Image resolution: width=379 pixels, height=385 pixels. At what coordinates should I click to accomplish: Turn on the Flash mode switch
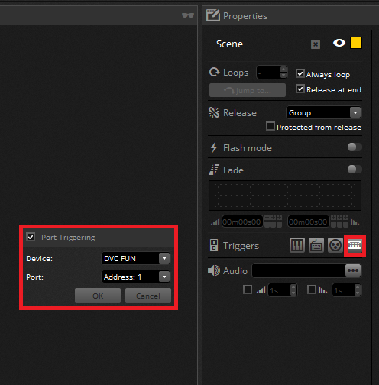pos(355,147)
